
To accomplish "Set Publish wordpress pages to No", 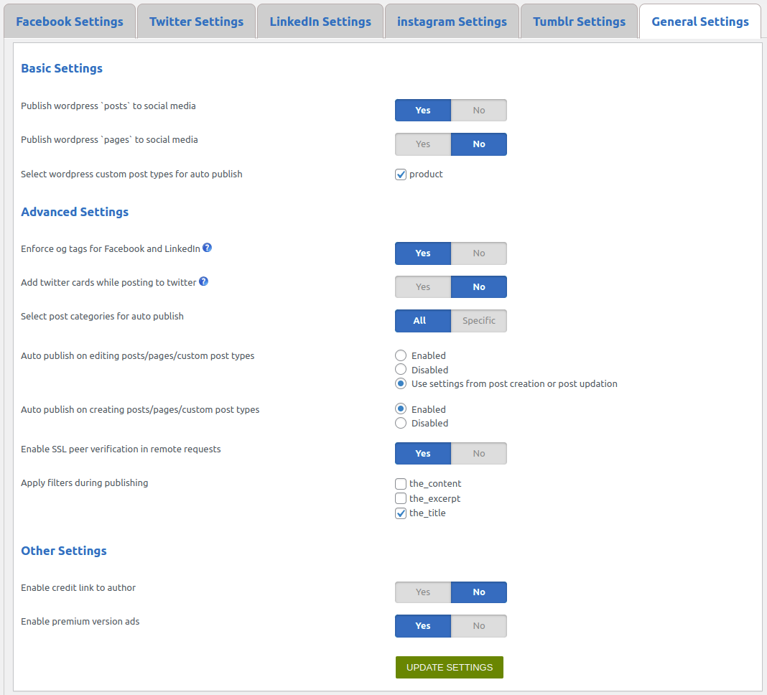I will pyautogui.click(x=479, y=144).
